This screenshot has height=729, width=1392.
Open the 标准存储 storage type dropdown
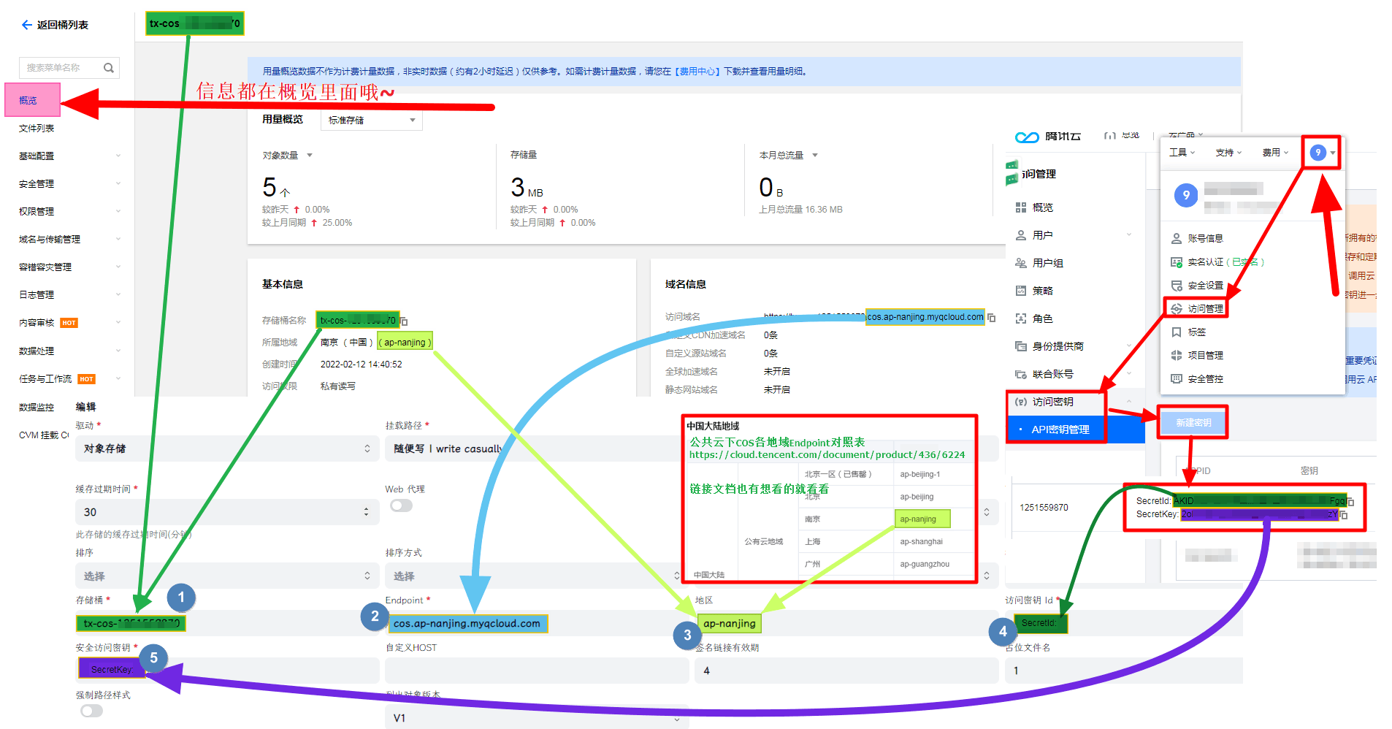(371, 120)
